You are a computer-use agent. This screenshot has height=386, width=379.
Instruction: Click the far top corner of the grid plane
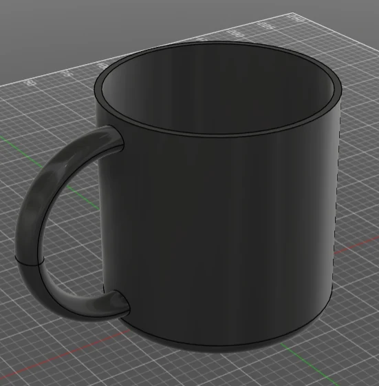[x=293, y=13]
